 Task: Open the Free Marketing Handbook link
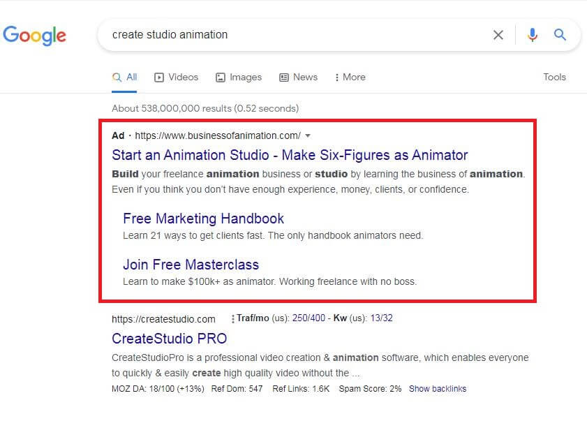coord(203,219)
